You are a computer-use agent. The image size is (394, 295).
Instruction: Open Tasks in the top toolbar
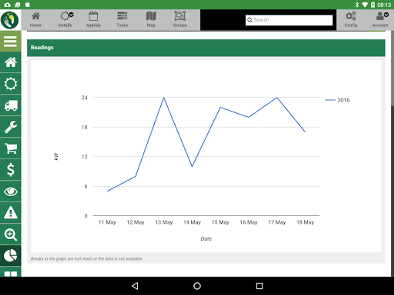click(x=122, y=20)
